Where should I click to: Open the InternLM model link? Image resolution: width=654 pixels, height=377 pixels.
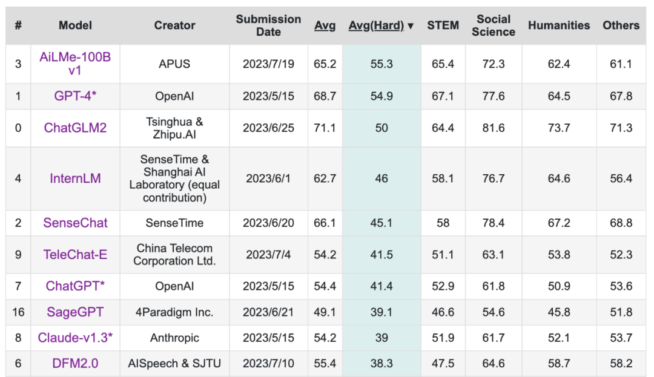[x=75, y=179]
